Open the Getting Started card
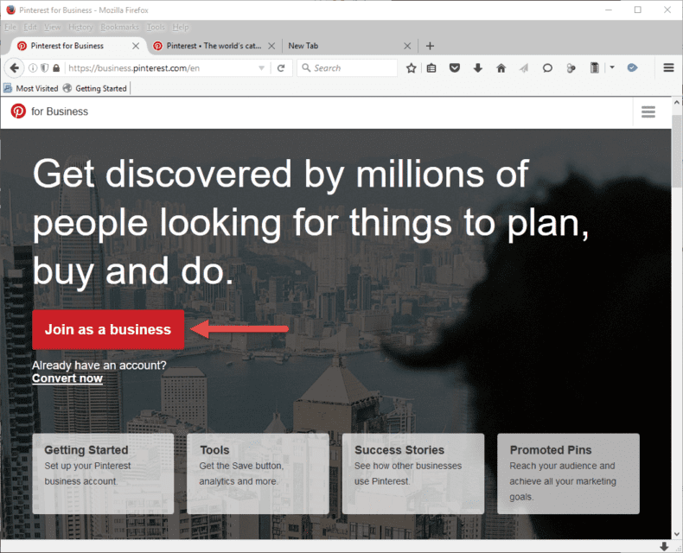The height and width of the screenshot is (553, 683). [102, 473]
